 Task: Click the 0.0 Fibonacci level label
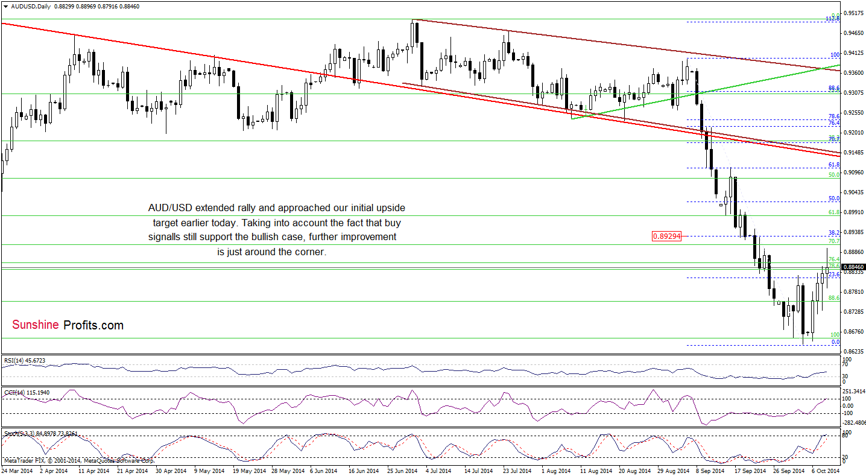(x=836, y=342)
